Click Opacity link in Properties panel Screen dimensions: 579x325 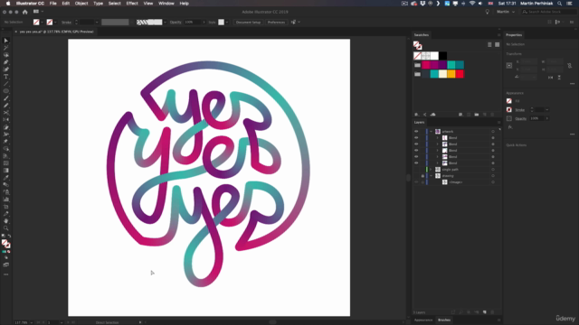tap(520, 118)
